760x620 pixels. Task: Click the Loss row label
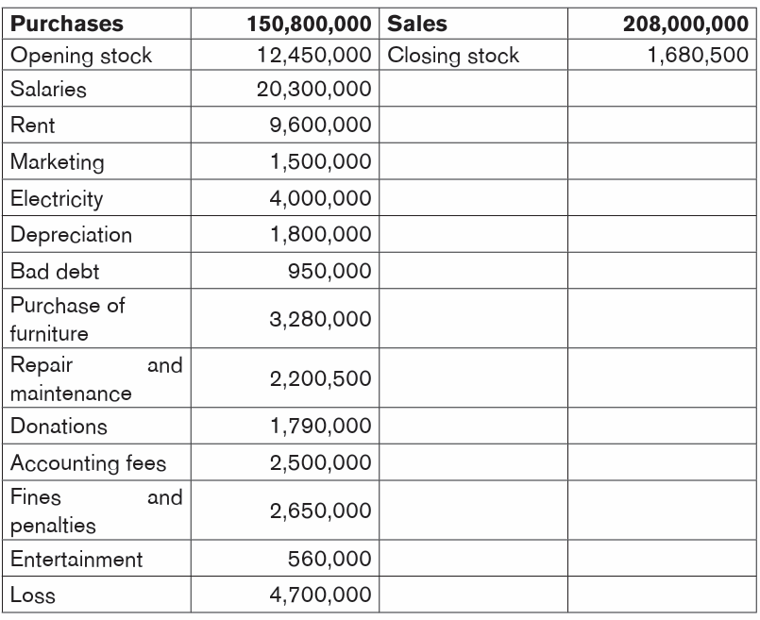(x=32, y=595)
